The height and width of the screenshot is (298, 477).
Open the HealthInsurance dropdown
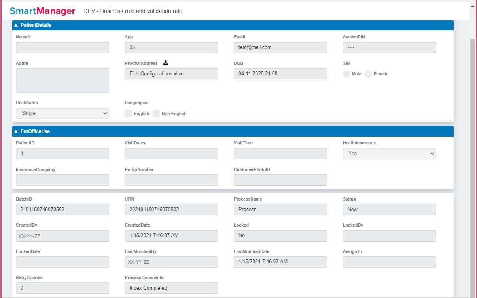pyautogui.click(x=389, y=154)
